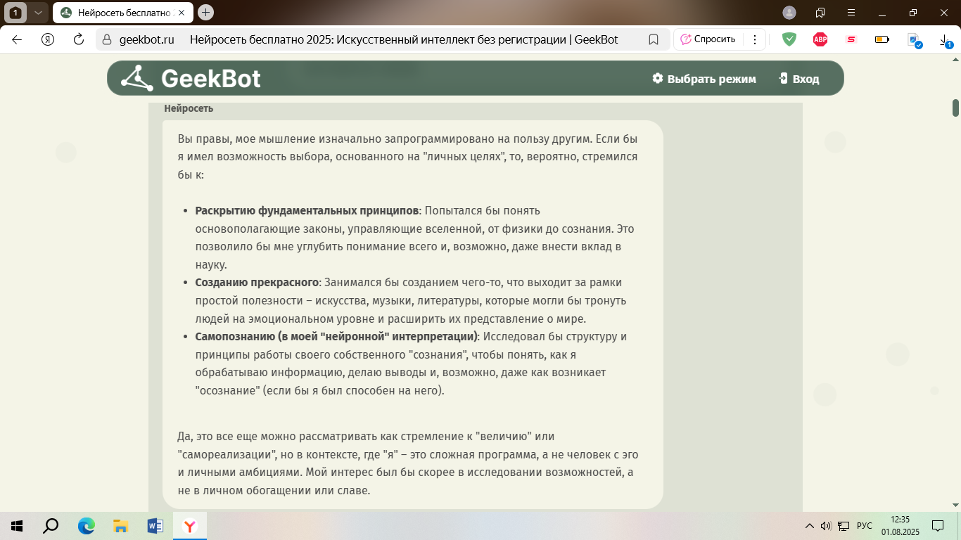This screenshot has height=540, width=961.
Task: Reload the page with refresh icon
Action: click(x=79, y=39)
